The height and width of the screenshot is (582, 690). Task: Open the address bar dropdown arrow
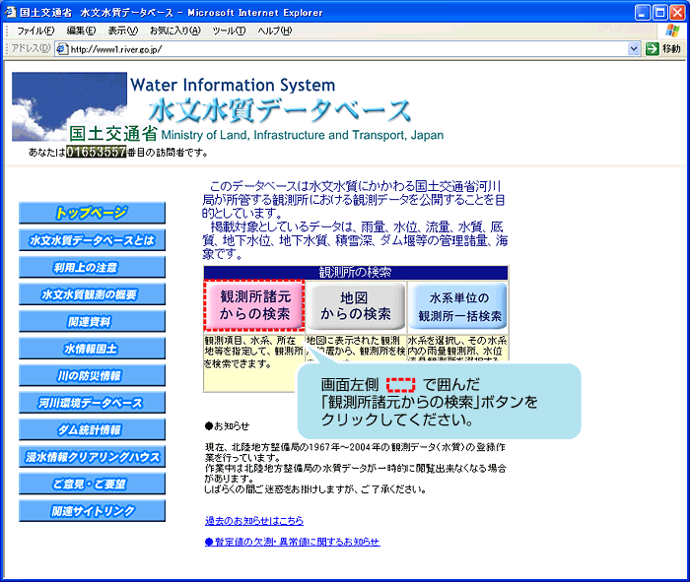click(x=634, y=48)
